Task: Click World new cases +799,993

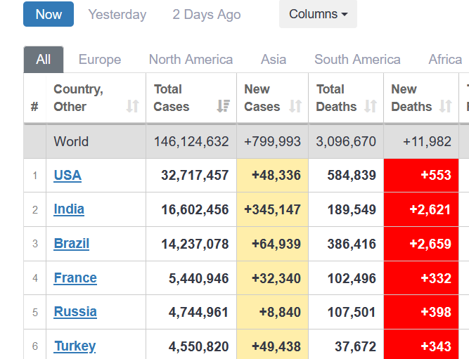Action: click(272, 141)
